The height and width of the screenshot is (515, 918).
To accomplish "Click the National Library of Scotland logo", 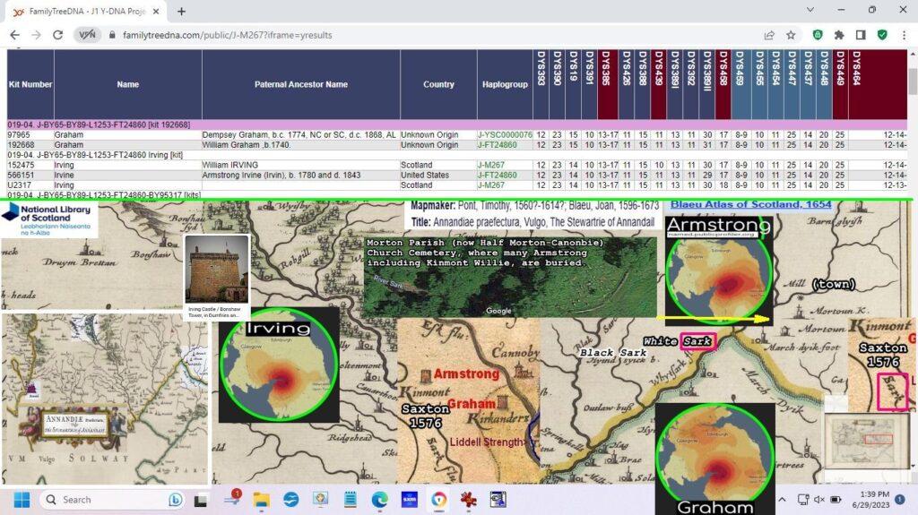I will [x=49, y=219].
